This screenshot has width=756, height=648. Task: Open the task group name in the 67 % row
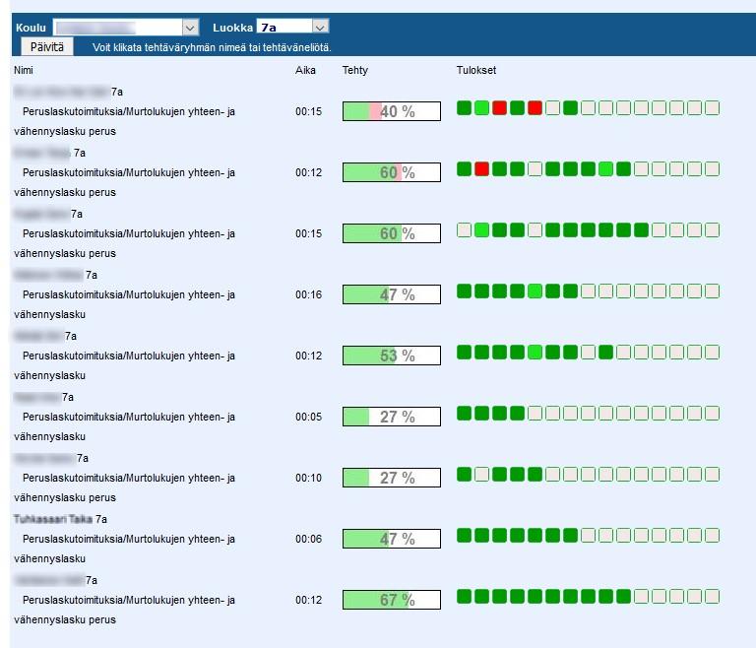(124, 610)
